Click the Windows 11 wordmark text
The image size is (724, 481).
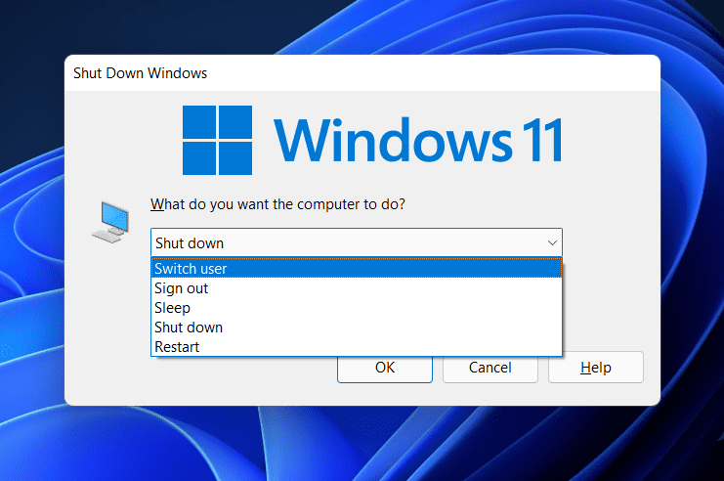418,140
